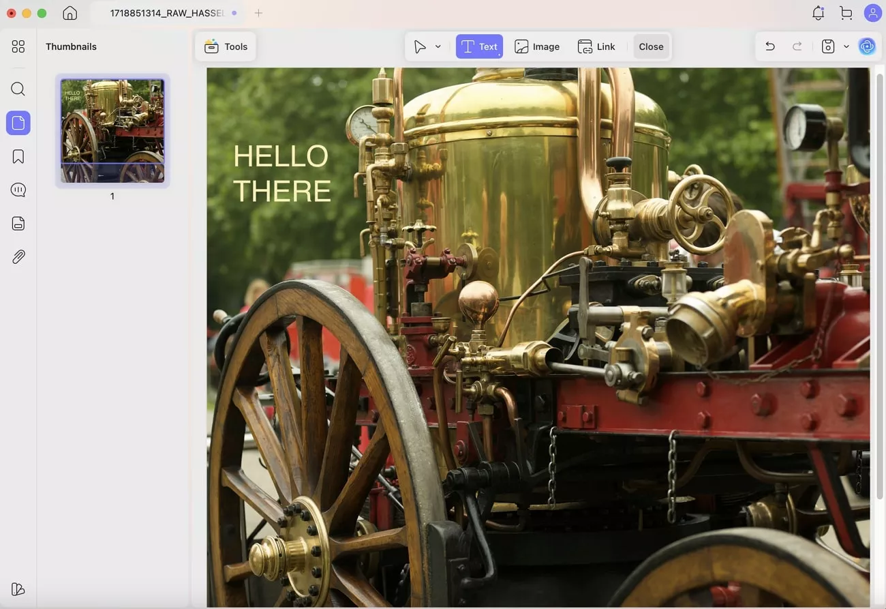Undo the last action

point(770,46)
